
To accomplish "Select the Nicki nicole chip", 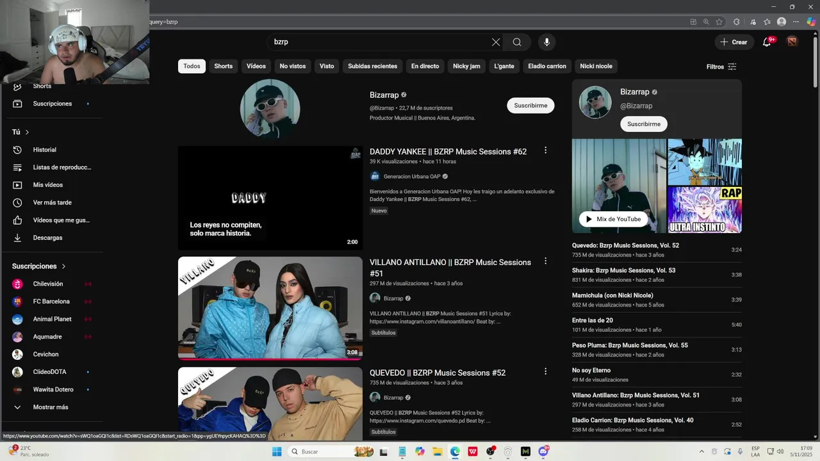I will (x=596, y=66).
